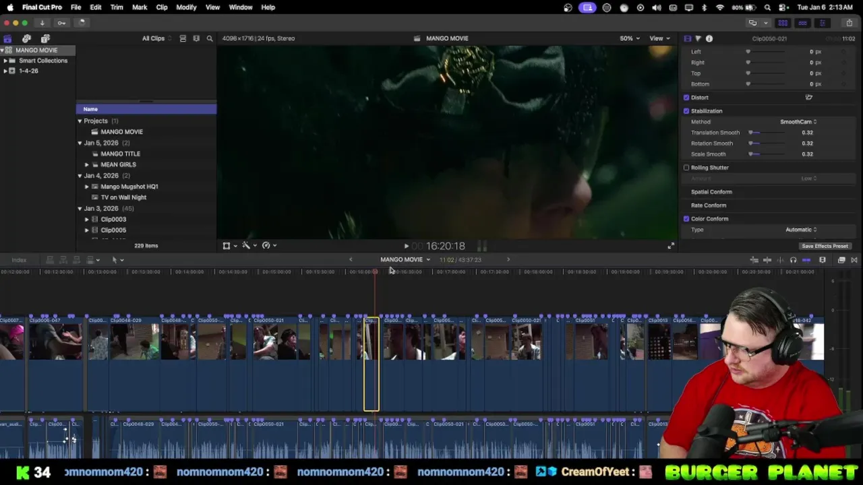
Task: Enable the Rolling Shutter checkbox
Action: [x=686, y=168]
